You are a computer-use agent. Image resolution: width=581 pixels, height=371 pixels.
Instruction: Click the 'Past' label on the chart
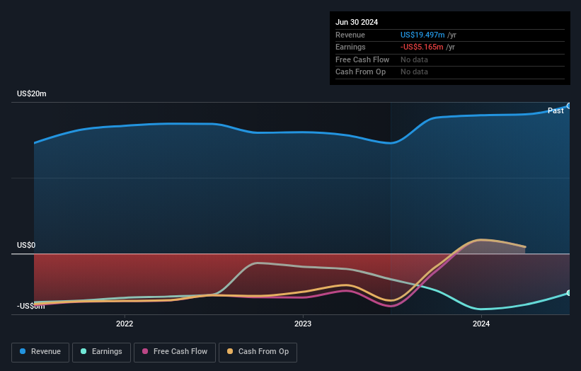pos(556,111)
